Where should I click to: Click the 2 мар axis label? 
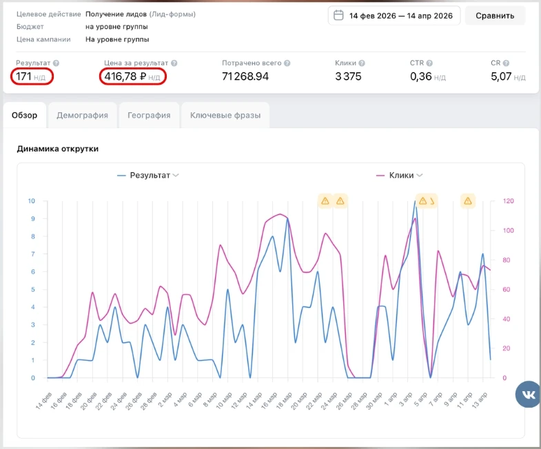tap(165, 399)
